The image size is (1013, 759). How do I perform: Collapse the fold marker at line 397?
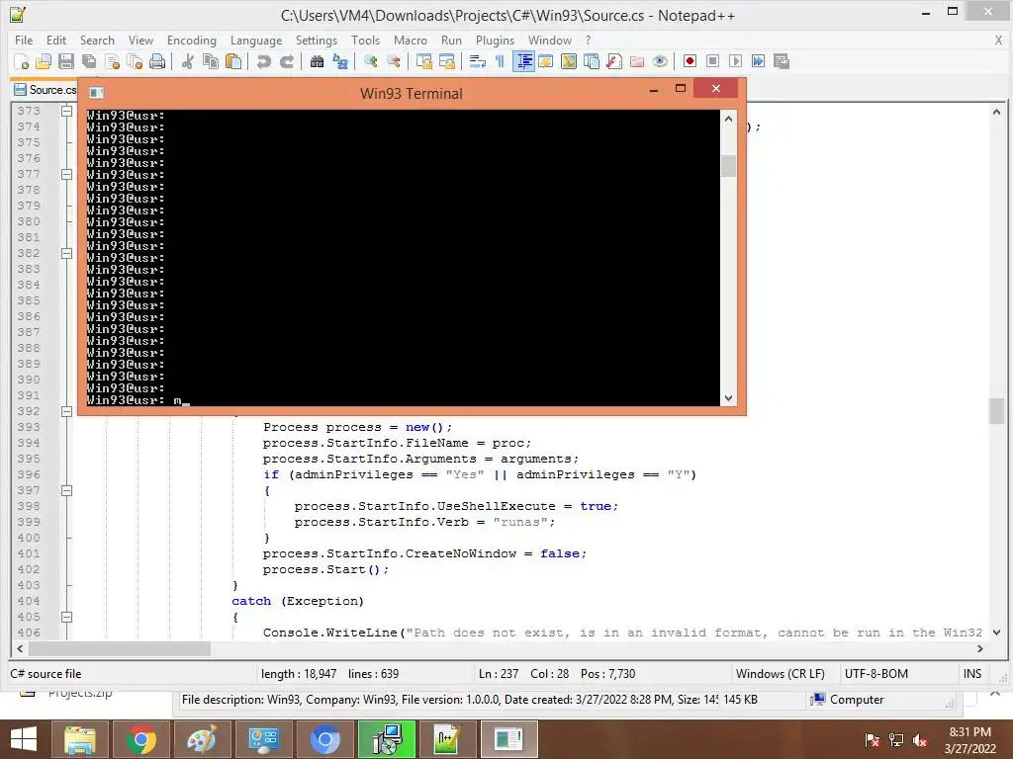(x=66, y=490)
